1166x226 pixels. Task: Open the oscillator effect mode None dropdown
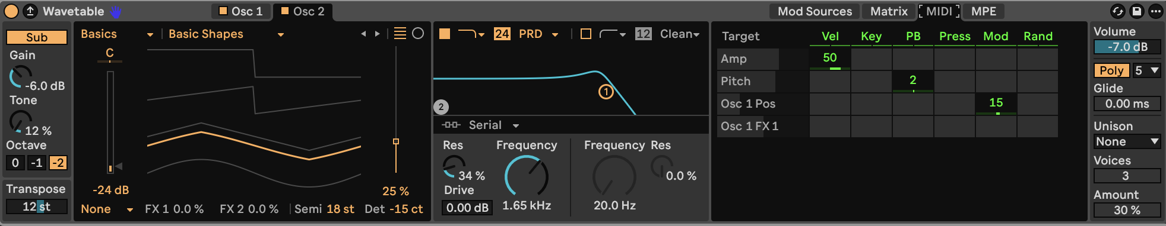coord(107,209)
